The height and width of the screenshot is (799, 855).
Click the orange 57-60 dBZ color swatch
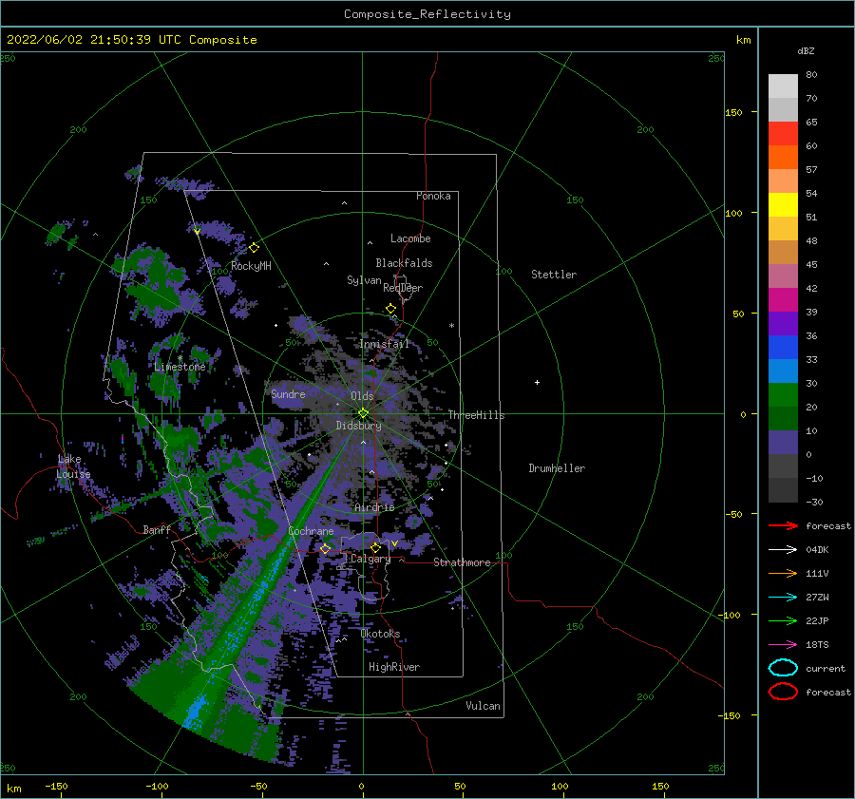click(x=783, y=157)
